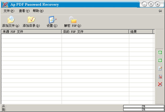Click the edit item pencil icon
165x112 pixels.
point(160,68)
